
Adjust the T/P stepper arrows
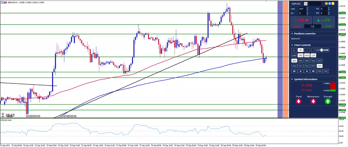click(x=329, y=13)
